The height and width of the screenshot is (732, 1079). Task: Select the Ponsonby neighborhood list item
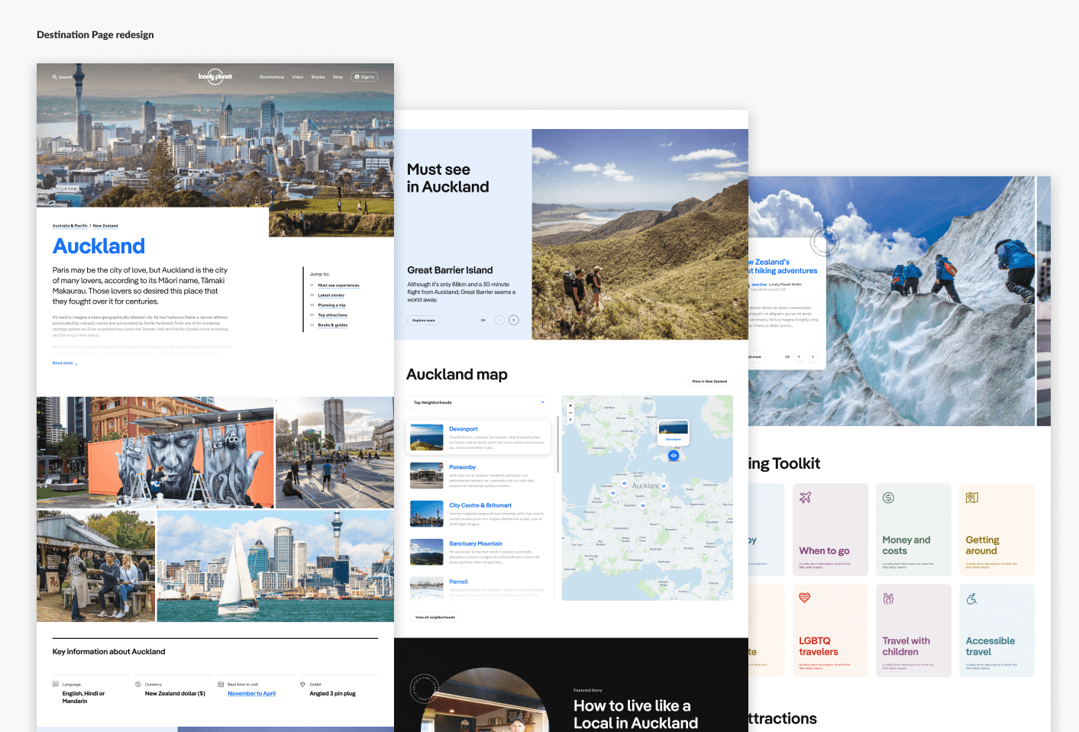click(479, 476)
